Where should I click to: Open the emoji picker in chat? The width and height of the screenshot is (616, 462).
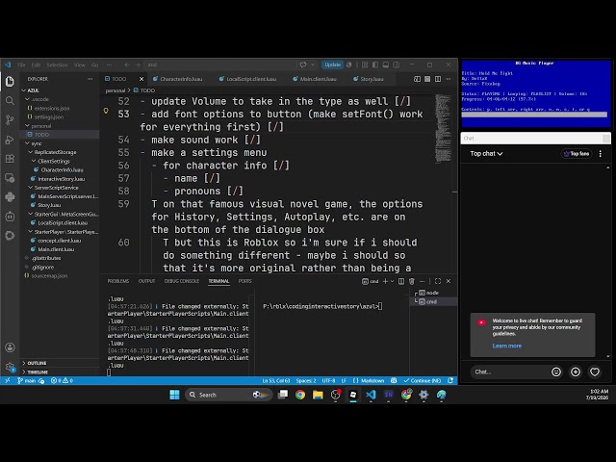pos(556,372)
